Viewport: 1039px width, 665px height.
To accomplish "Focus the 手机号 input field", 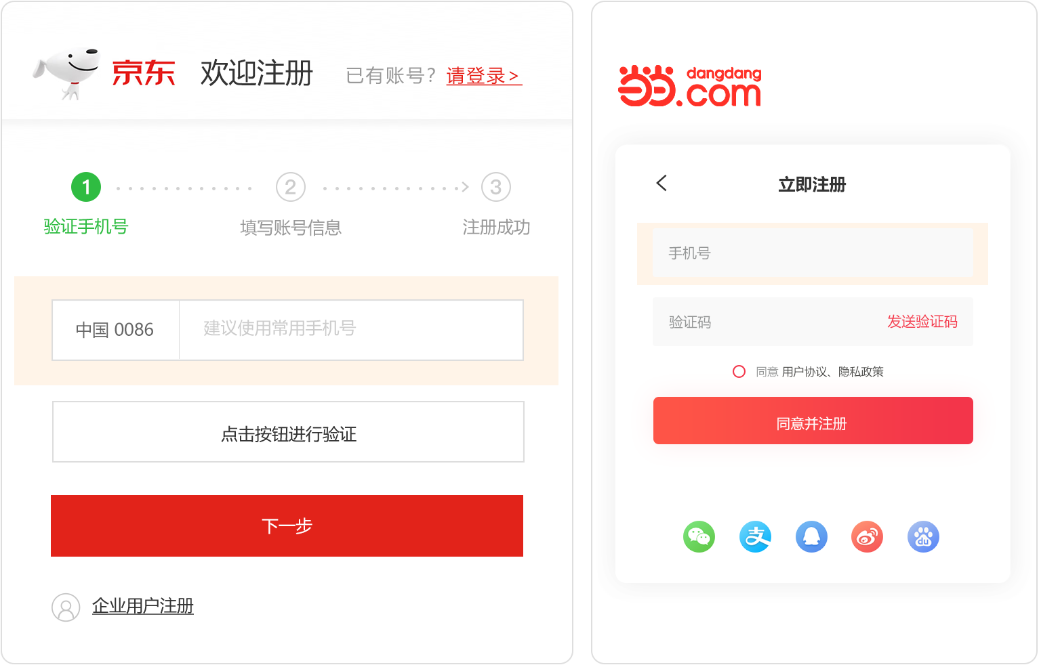I will (813, 253).
